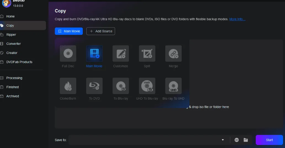Click the Copy page heading

coord(60,11)
